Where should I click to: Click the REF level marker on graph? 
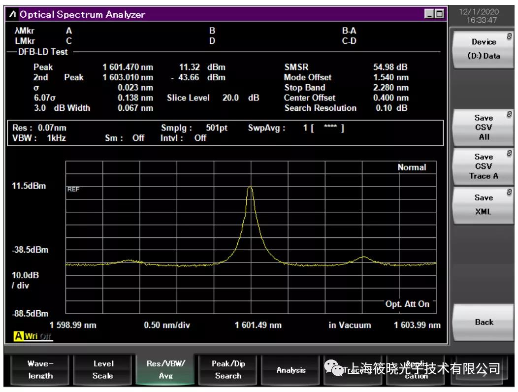click(x=72, y=188)
